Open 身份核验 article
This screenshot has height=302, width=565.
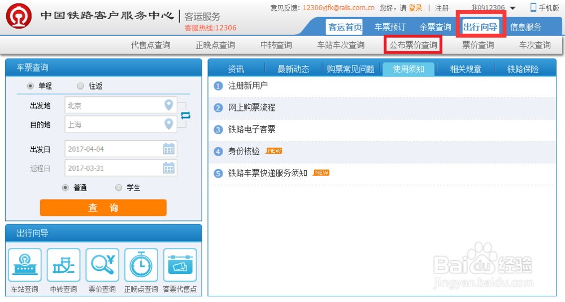(244, 152)
